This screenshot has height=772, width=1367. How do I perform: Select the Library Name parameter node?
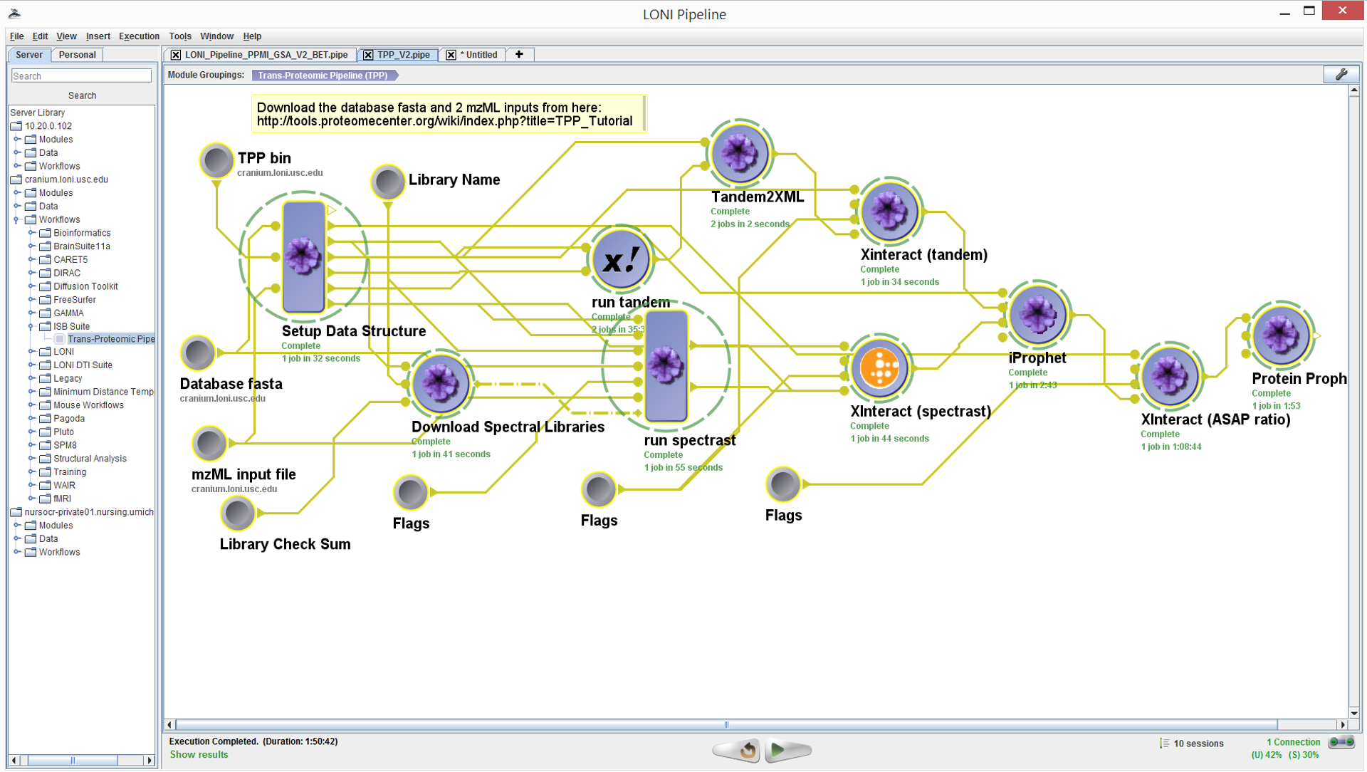pos(388,182)
